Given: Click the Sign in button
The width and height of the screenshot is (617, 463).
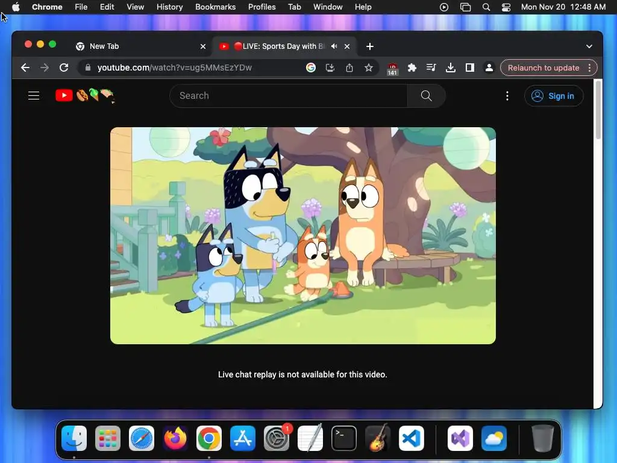Looking at the screenshot, I should (553, 96).
